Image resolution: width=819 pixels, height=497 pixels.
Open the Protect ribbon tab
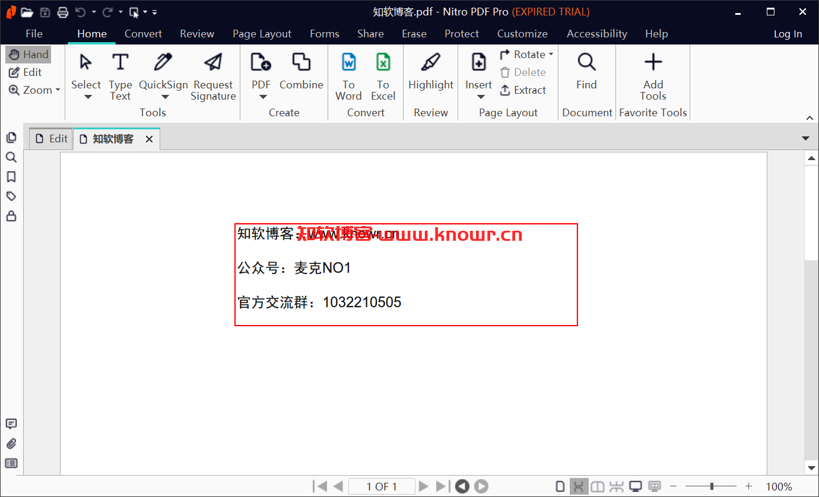[x=462, y=34]
